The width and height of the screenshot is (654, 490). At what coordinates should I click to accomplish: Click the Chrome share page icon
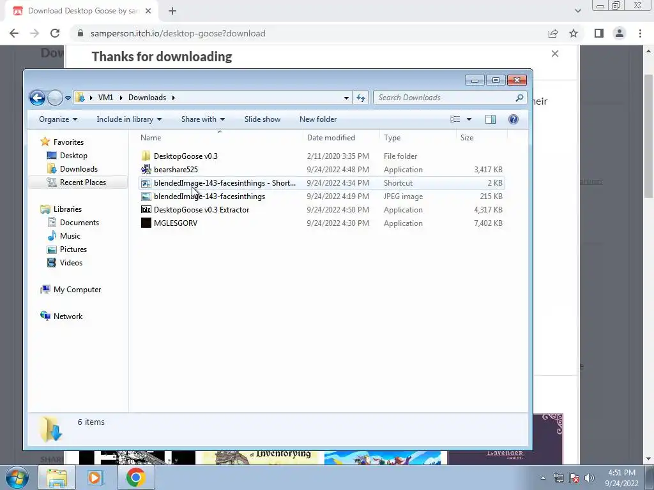pos(553,33)
